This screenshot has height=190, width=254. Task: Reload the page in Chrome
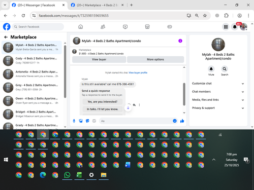[x=23, y=16]
